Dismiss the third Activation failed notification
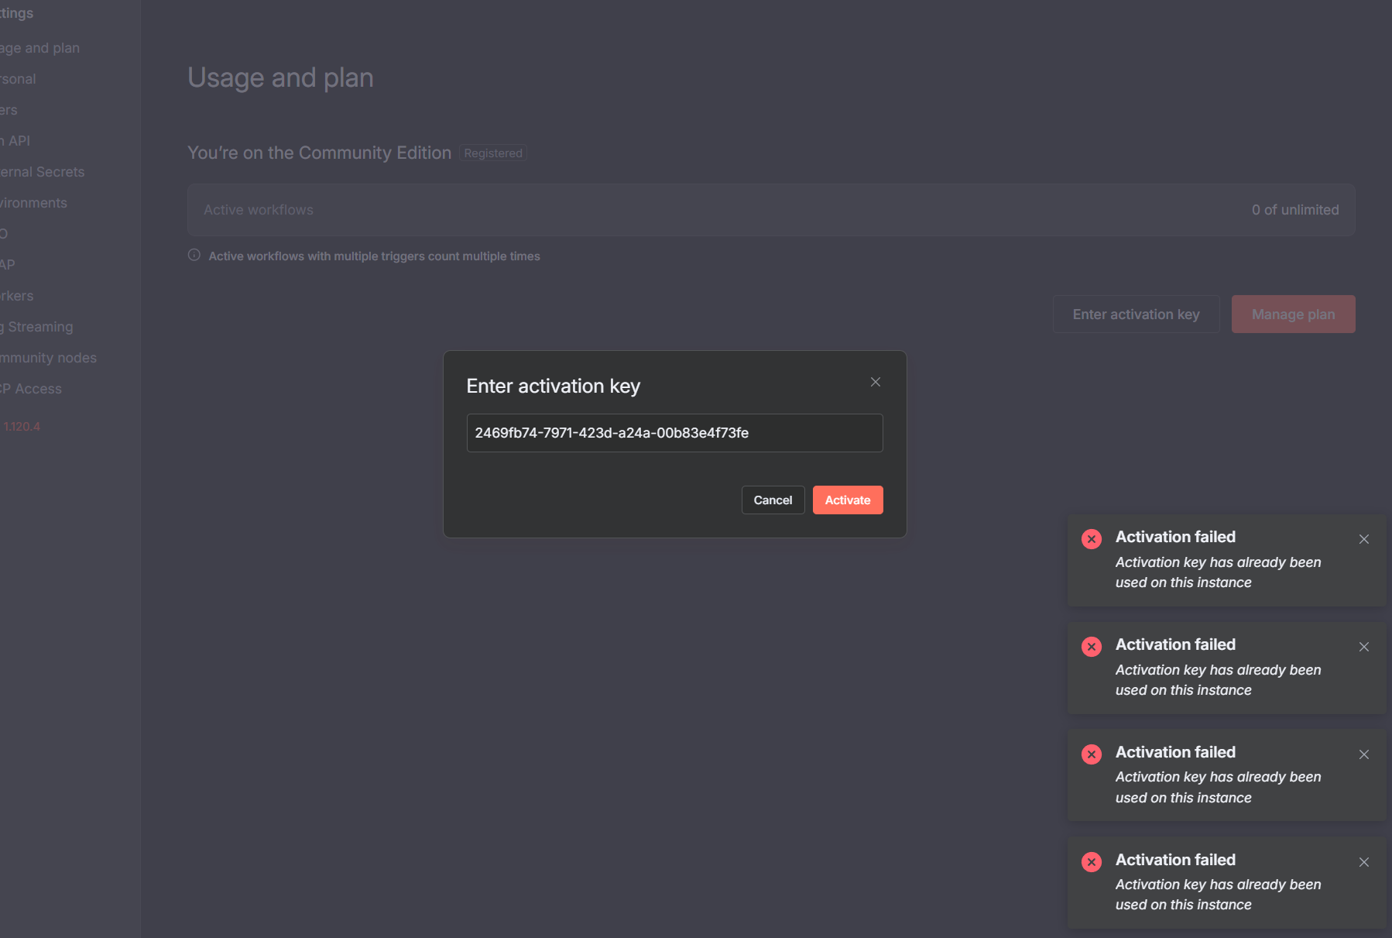Screen dimensions: 1392x938 click(x=1364, y=754)
